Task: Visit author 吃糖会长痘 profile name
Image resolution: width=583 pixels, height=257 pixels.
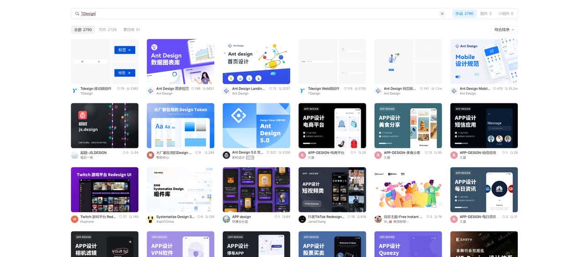Action: point(240,221)
